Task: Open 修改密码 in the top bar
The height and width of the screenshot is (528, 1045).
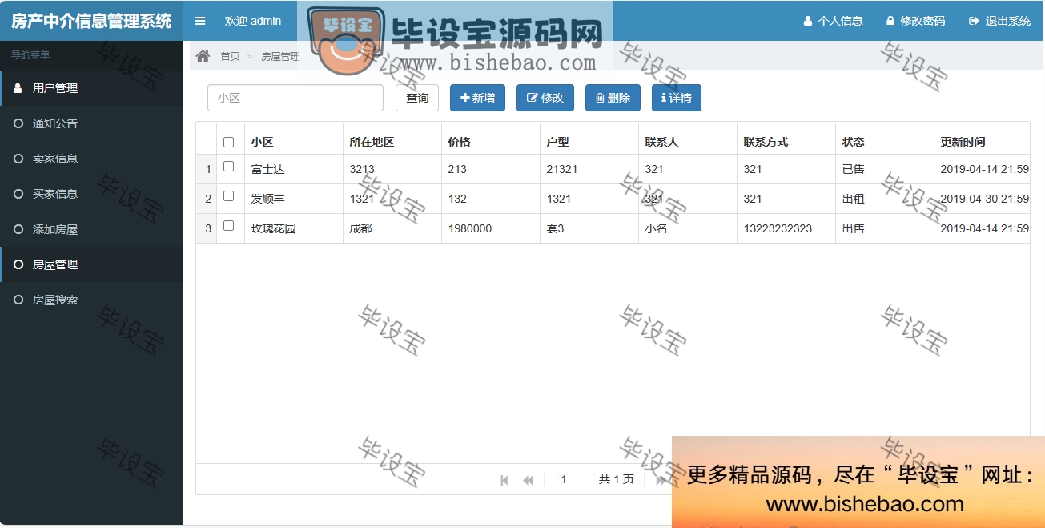Action: click(x=915, y=21)
